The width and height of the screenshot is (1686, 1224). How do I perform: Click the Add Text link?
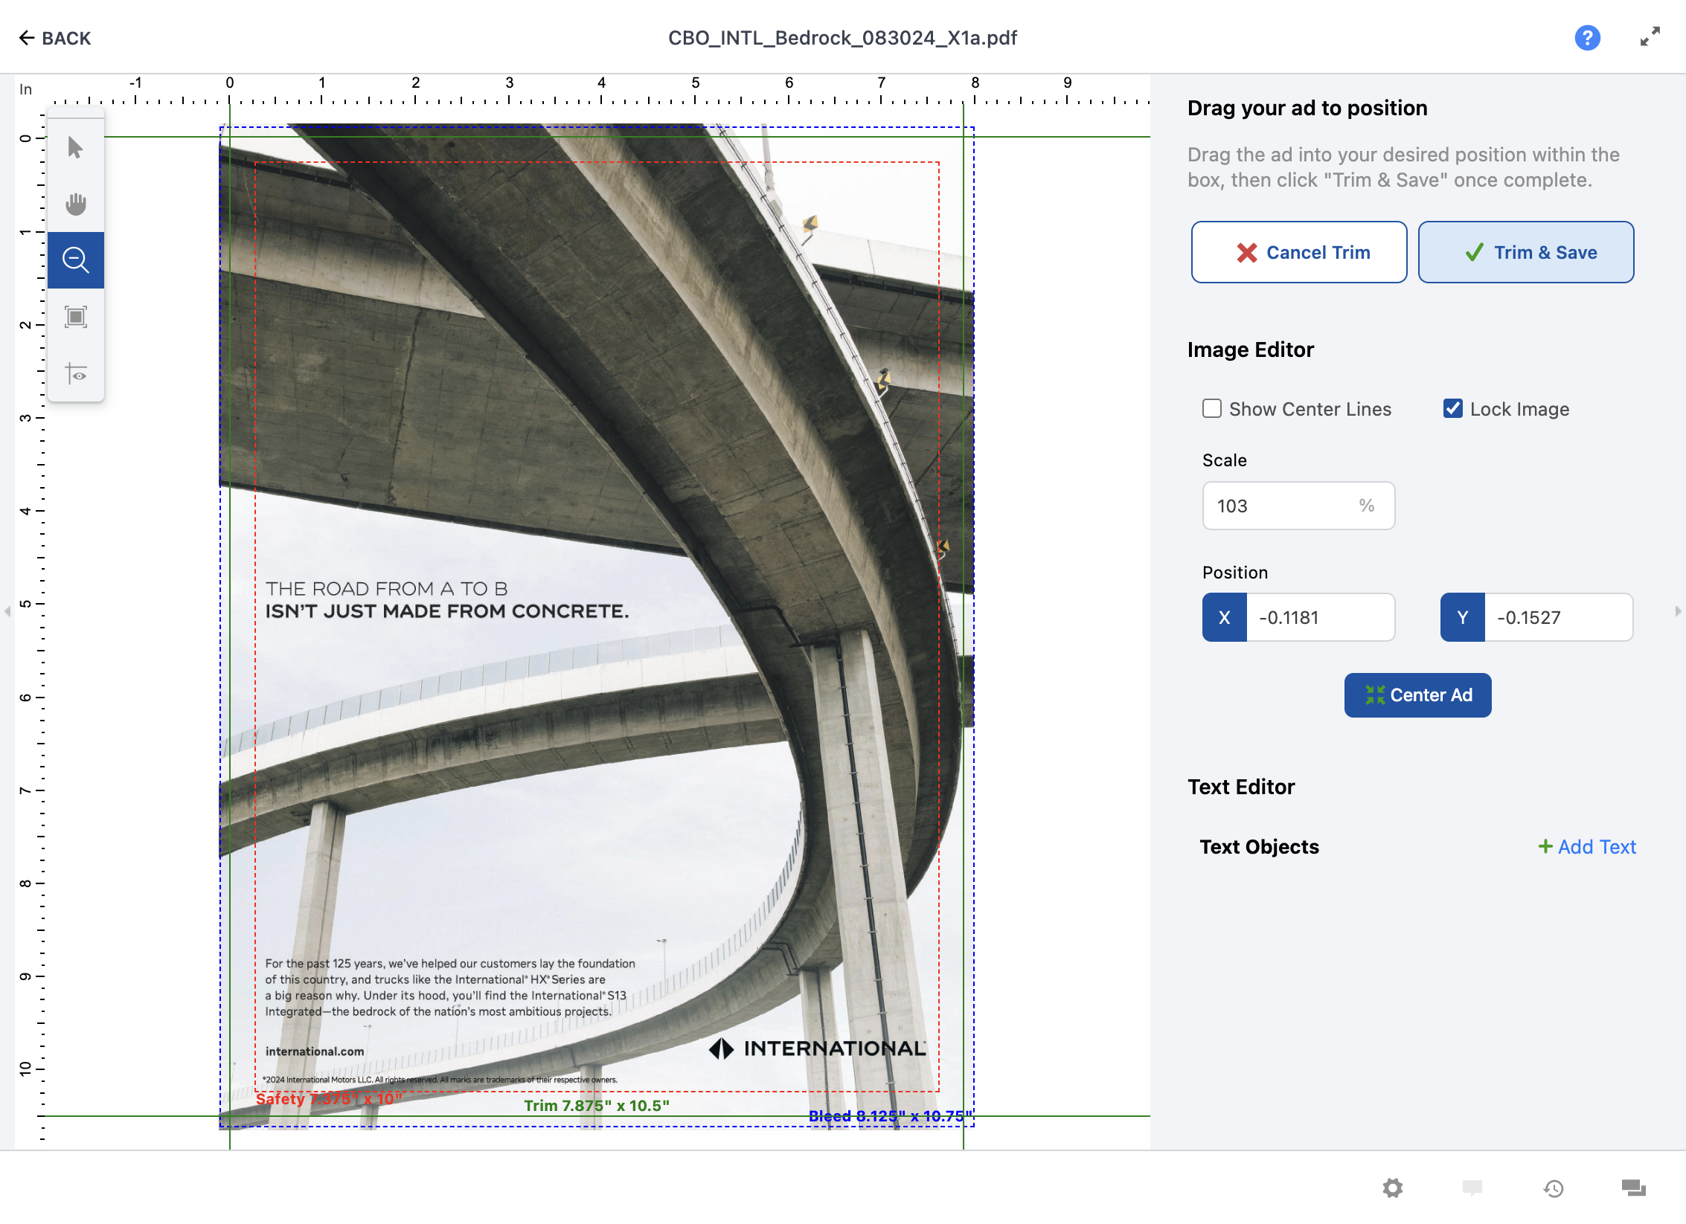point(1586,847)
